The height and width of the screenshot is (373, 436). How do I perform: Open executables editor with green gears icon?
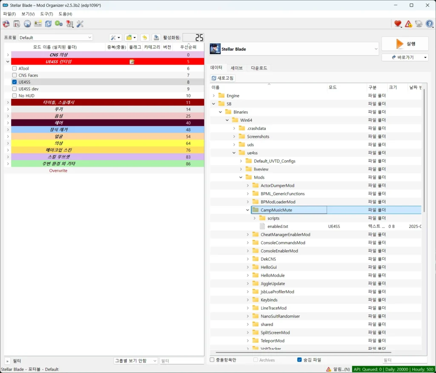(59, 24)
